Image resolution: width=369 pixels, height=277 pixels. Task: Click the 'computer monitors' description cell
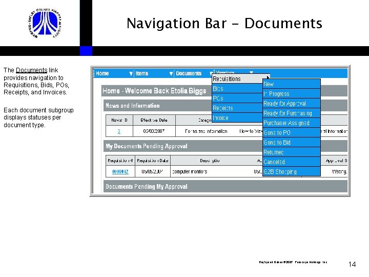click(x=190, y=171)
